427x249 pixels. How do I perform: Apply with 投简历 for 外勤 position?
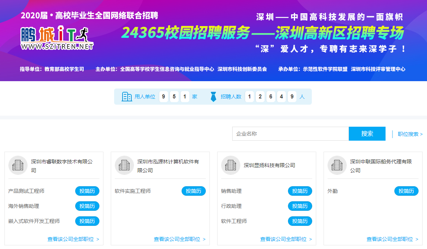pyautogui.click(x=406, y=191)
